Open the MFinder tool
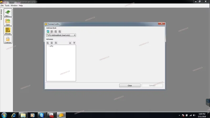Viewport: 210px width, 118px height. pyautogui.click(x=8, y=30)
